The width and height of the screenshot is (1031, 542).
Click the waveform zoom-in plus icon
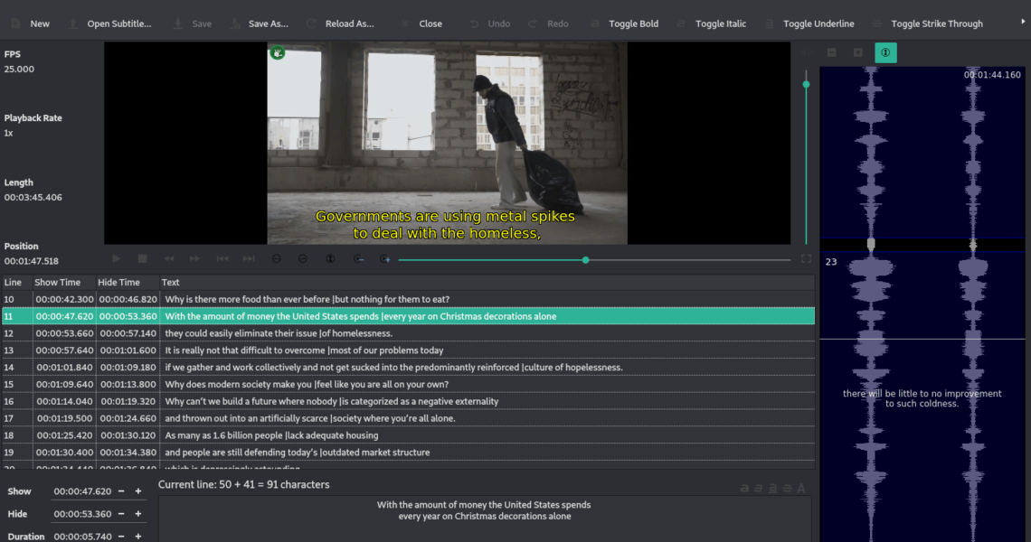(x=857, y=53)
